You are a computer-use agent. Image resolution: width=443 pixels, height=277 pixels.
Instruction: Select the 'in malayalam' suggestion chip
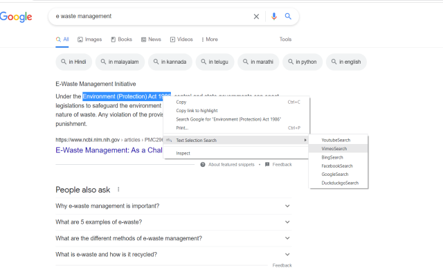[120, 62]
